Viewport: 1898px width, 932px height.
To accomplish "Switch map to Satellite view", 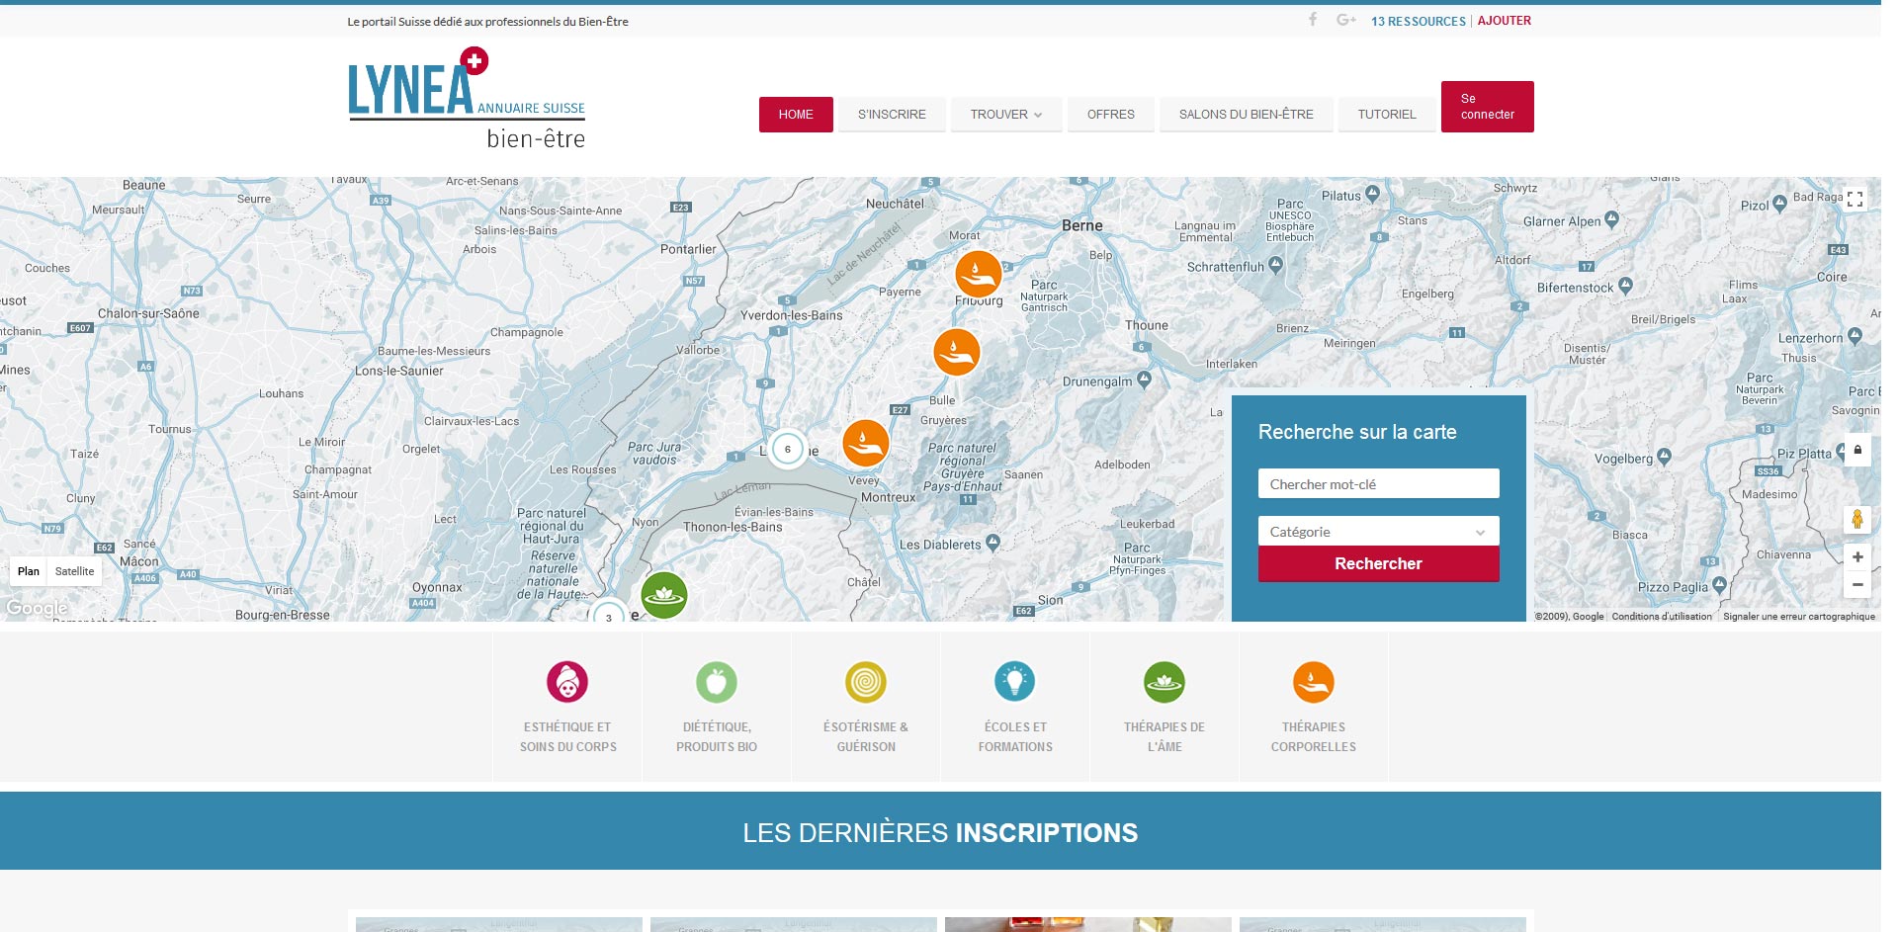I will point(75,571).
